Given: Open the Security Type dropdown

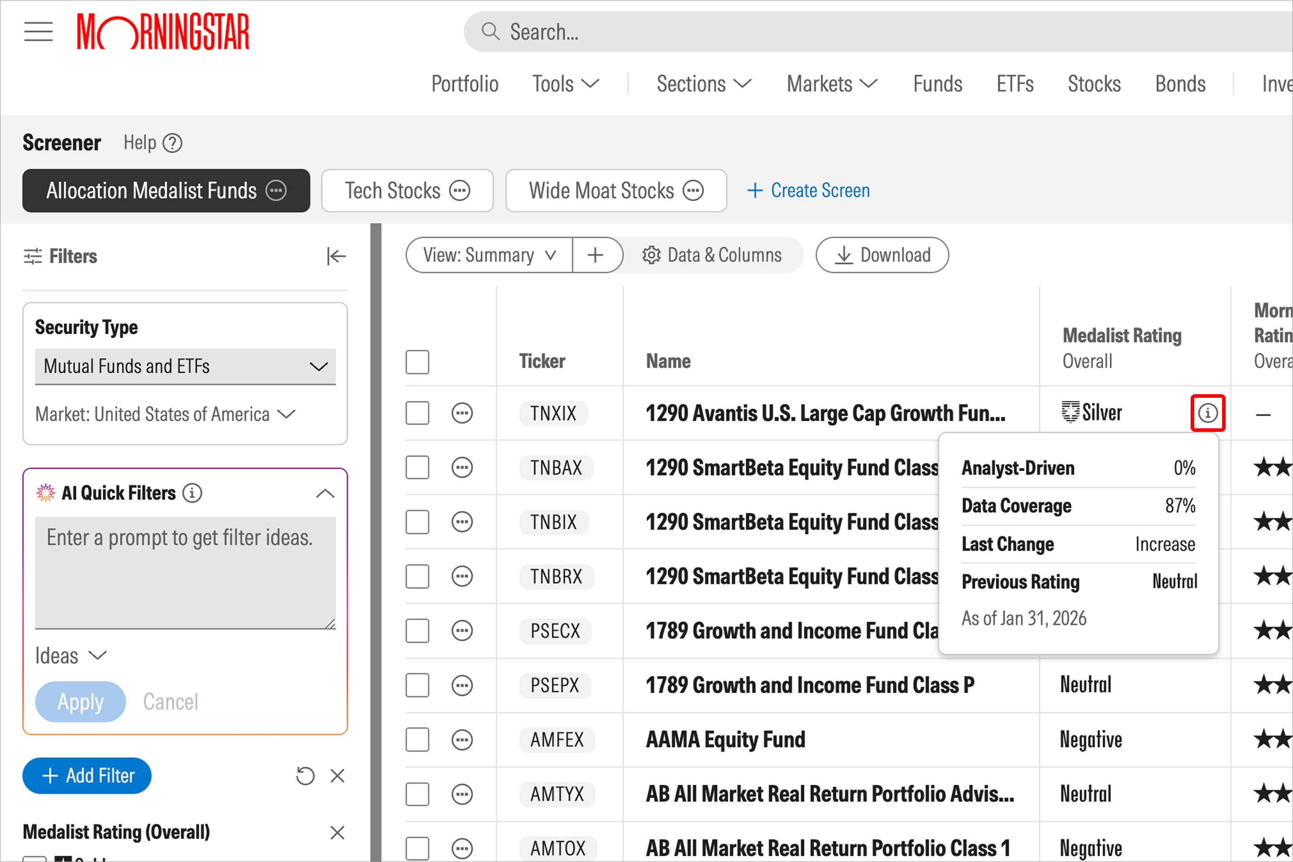Looking at the screenshot, I should 185,367.
